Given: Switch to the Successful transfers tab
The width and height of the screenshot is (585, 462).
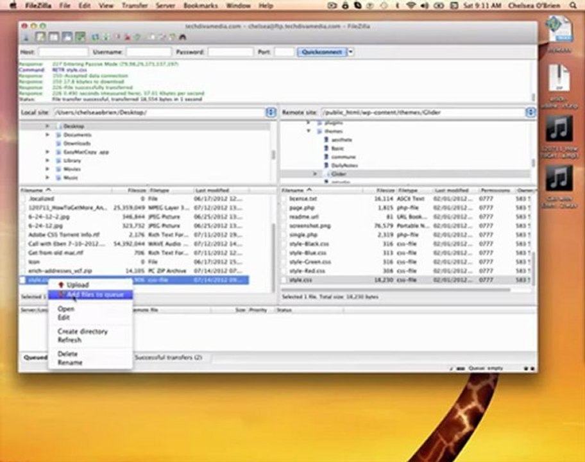Looking at the screenshot, I should coord(168,357).
